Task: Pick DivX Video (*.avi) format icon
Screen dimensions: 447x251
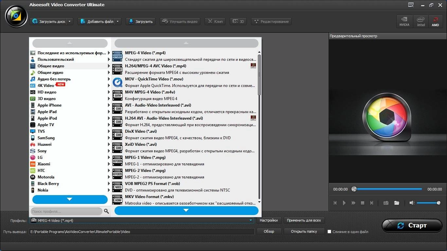Action: [117, 134]
